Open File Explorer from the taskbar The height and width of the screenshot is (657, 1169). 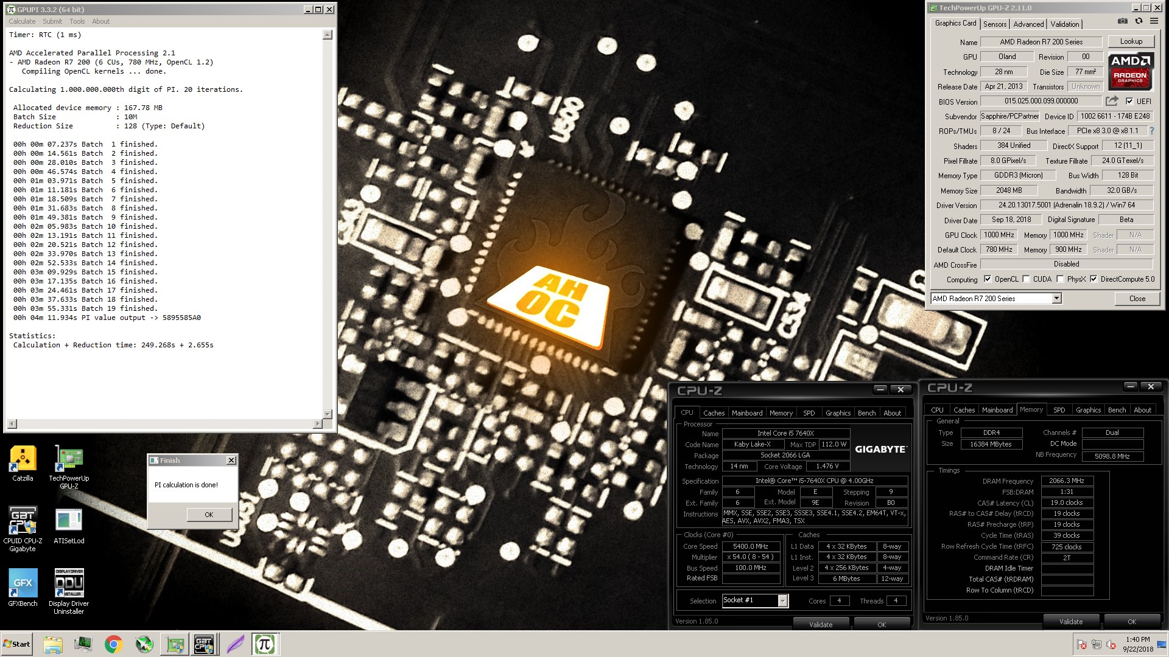53,644
